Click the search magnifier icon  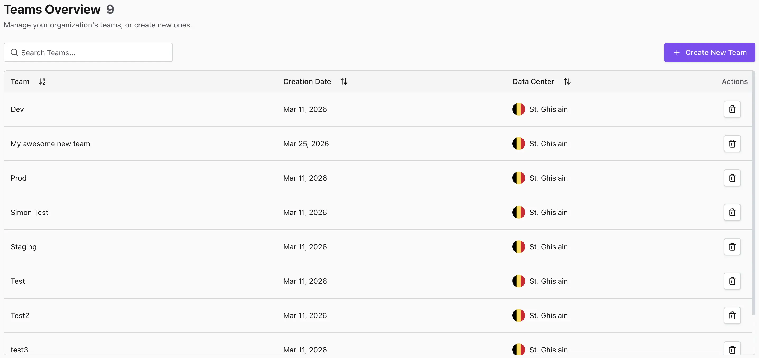[x=14, y=53]
